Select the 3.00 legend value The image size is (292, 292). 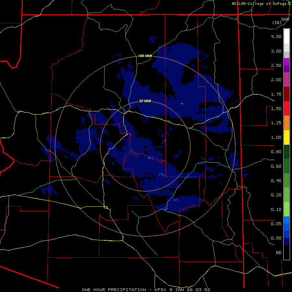click(276, 51)
